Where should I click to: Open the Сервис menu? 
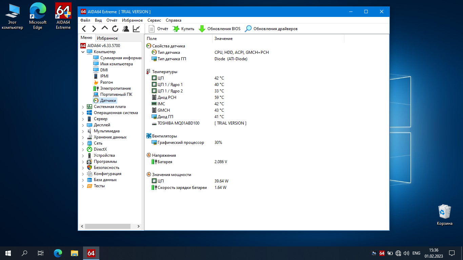(154, 20)
